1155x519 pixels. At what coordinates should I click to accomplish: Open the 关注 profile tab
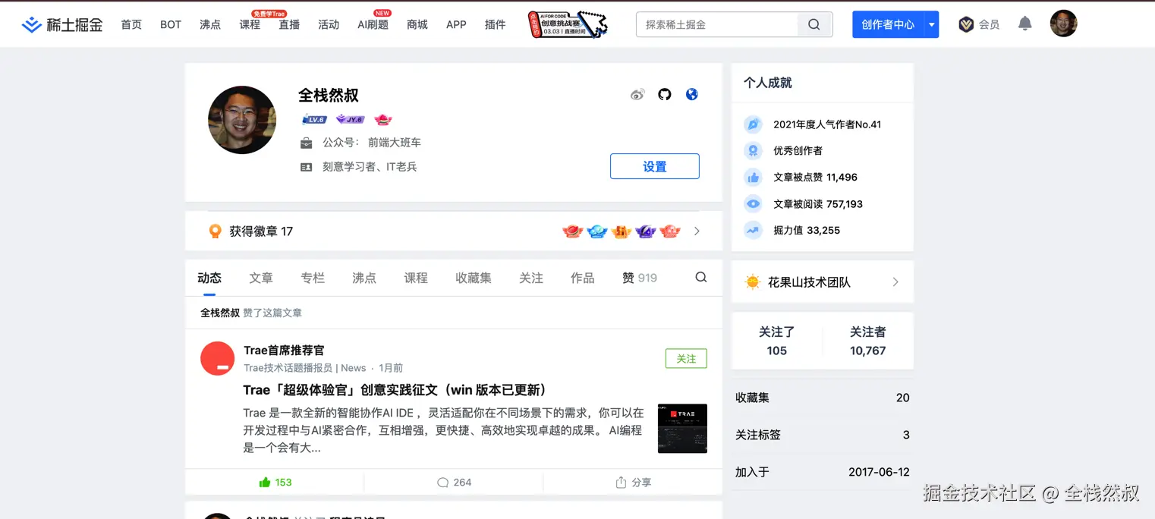[x=531, y=278]
